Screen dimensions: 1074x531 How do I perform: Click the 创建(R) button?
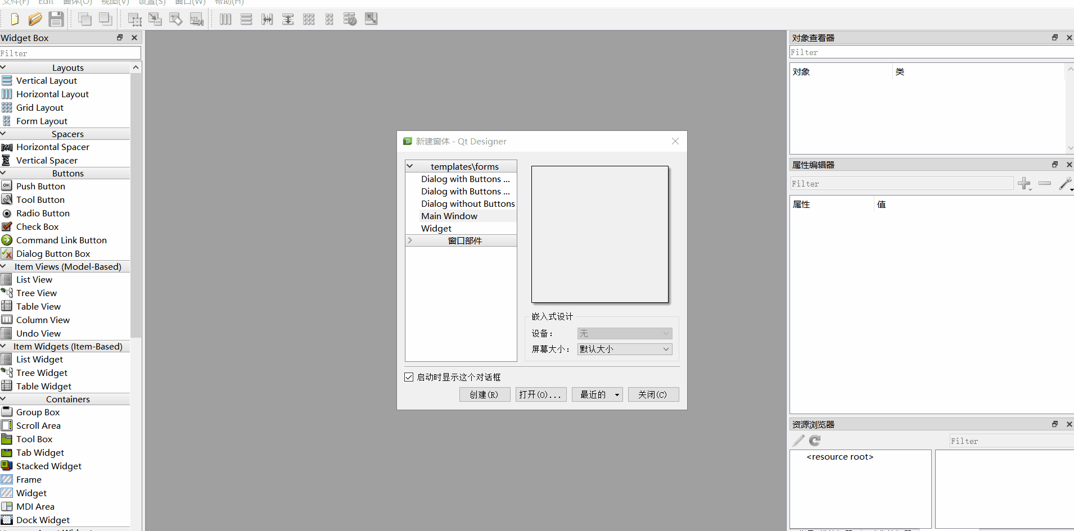point(484,394)
